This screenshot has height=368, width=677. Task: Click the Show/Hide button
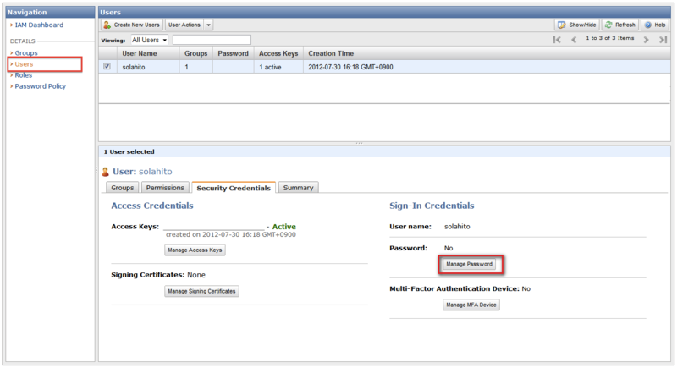point(577,25)
